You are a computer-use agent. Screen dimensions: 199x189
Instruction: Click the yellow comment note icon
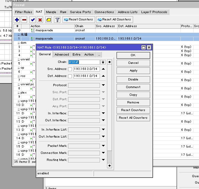[49, 19]
